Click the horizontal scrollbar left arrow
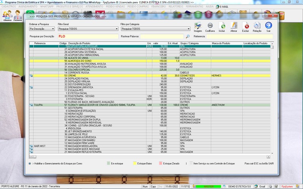The width and height of the screenshot is (303, 189). 31,157
